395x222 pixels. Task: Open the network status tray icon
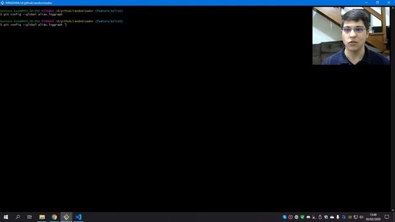point(355,217)
